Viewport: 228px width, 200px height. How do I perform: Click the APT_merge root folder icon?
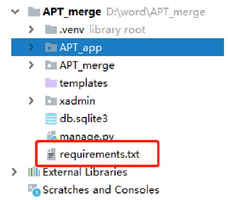34,12
